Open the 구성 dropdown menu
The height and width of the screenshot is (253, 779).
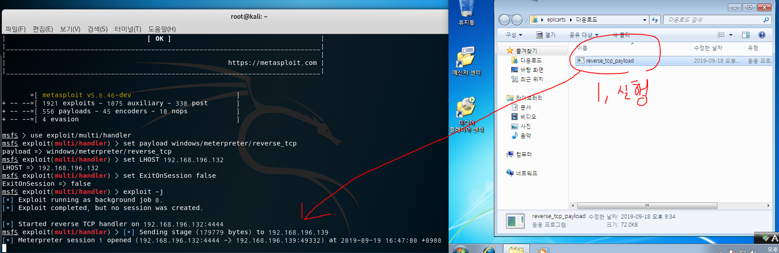[x=514, y=35]
